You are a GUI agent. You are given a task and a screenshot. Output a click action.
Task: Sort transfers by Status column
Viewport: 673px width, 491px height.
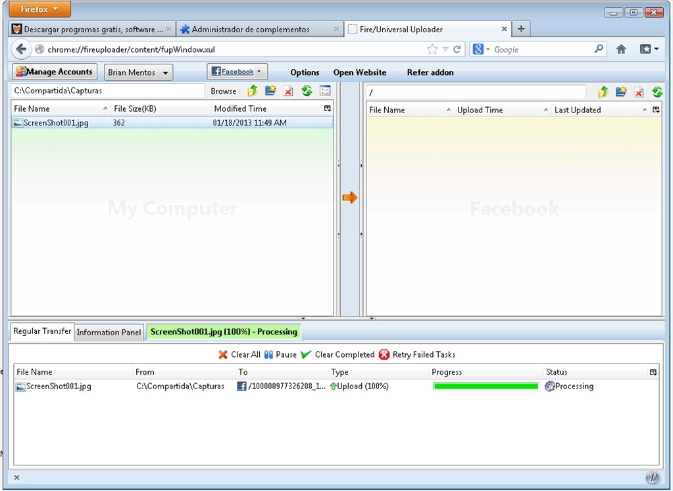[x=595, y=372]
